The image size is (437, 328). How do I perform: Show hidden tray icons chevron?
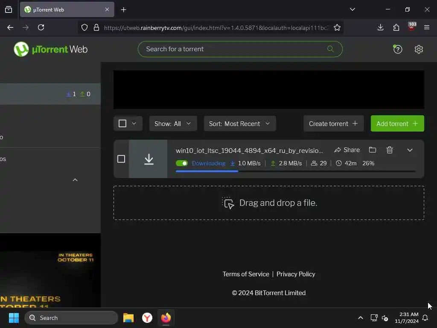click(360, 318)
